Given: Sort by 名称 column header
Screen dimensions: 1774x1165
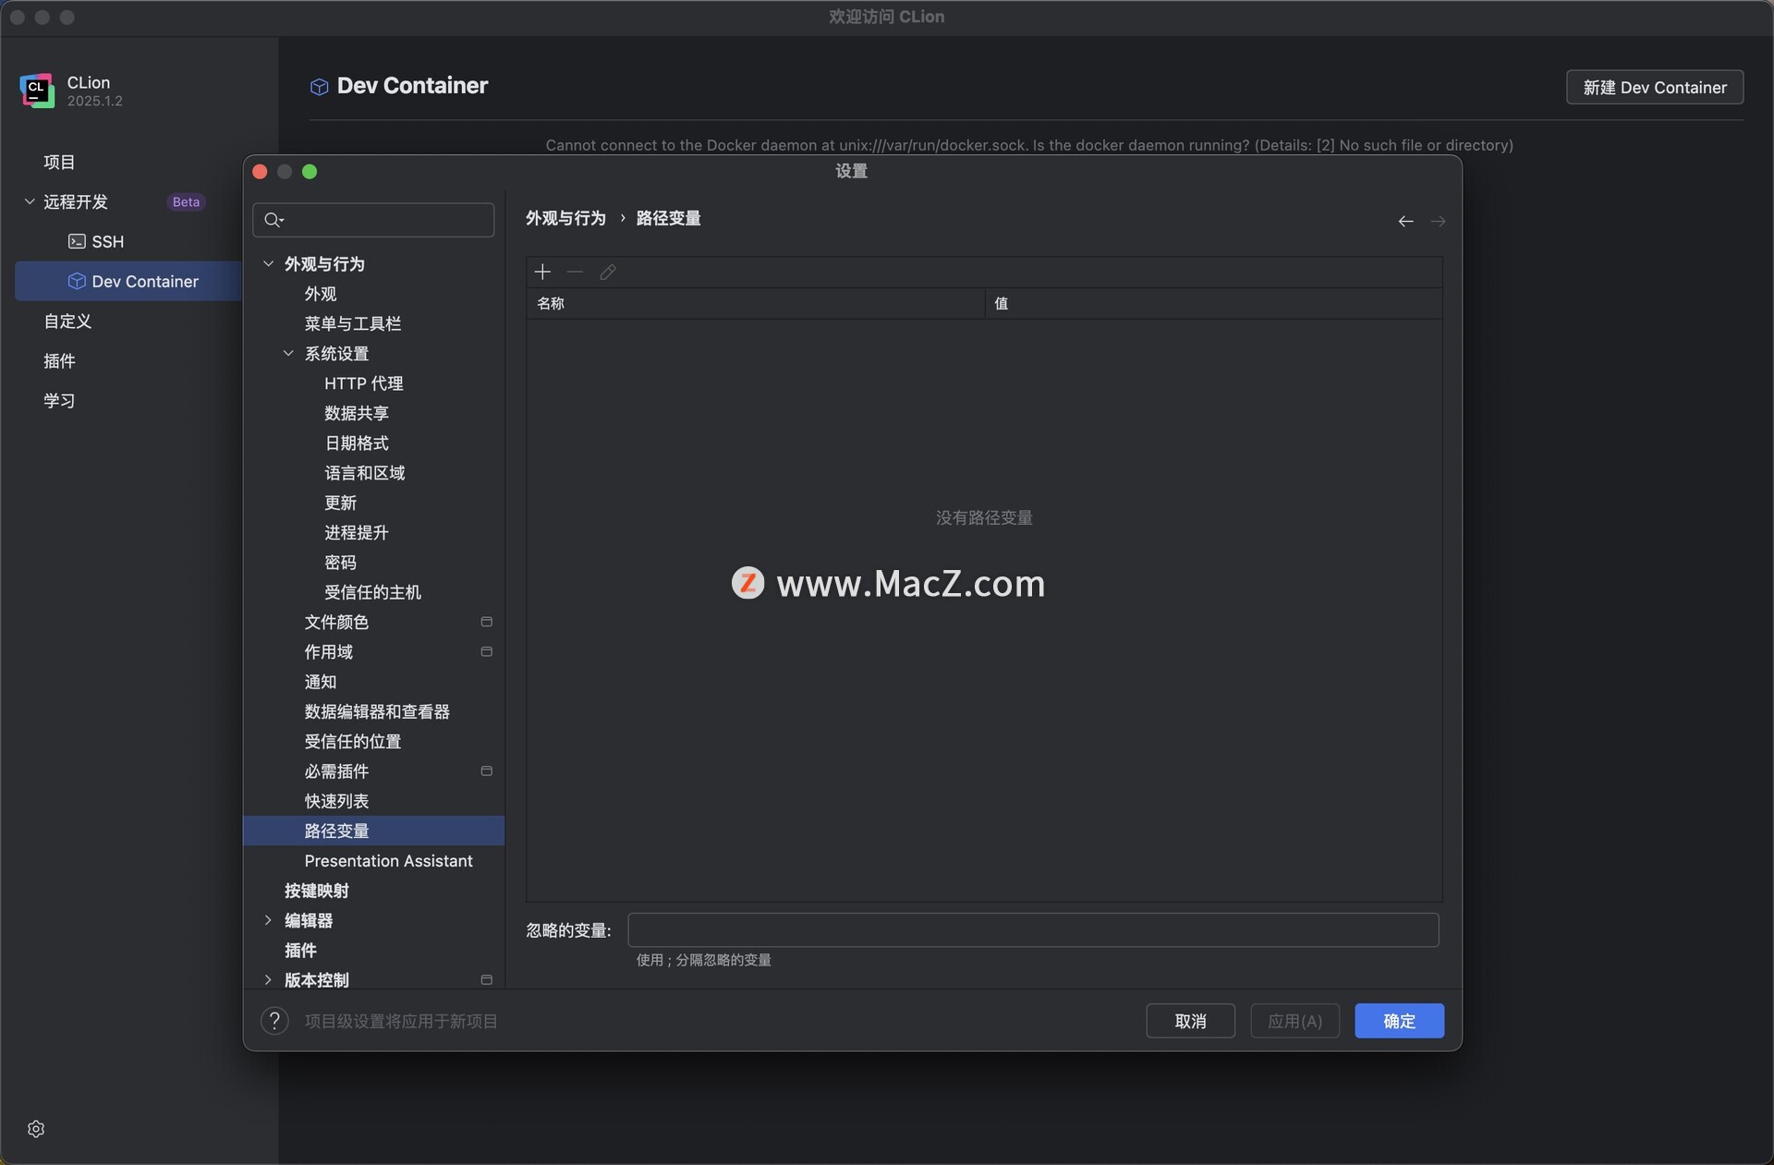Looking at the screenshot, I should pyautogui.click(x=756, y=303).
